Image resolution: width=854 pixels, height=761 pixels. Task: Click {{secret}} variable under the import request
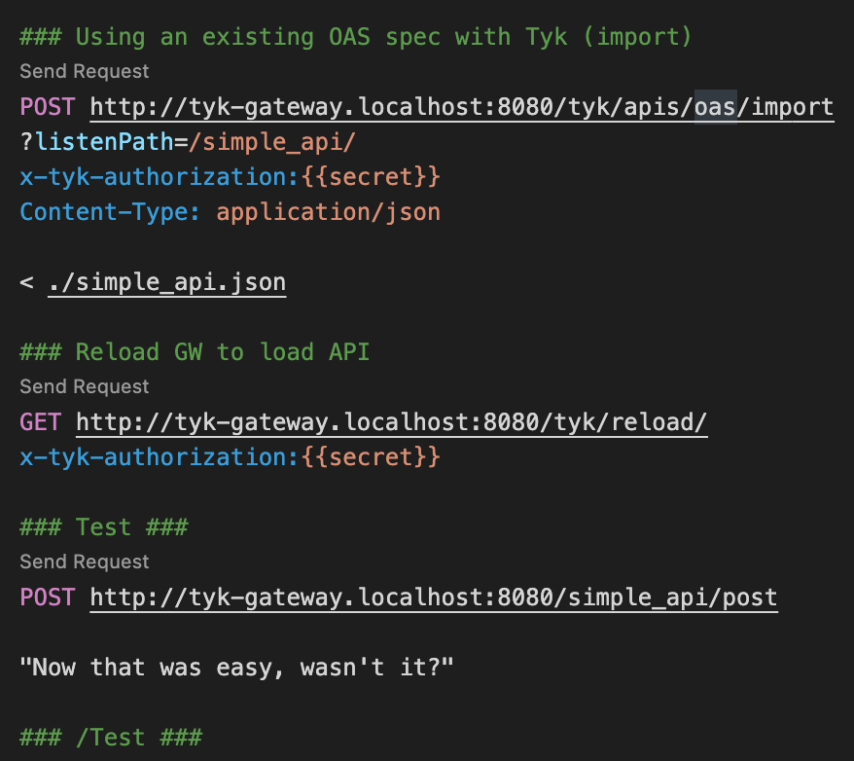(370, 177)
